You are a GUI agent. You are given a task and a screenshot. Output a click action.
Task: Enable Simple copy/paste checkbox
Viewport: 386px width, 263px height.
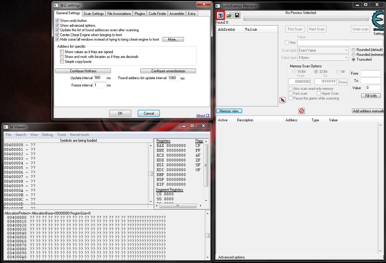pyautogui.click(x=62, y=61)
